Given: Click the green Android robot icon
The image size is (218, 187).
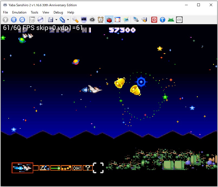Looking at the screenshot, I should 171,20.
